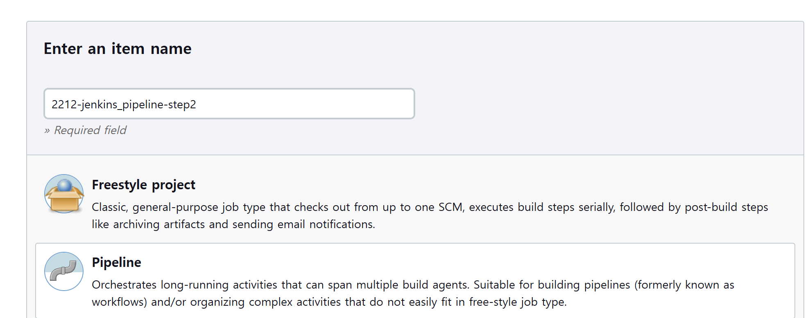This screenshot has width=810, height=318.
Task: Click the entered name 2212-jenkins_pipeline-step2
Action: pos(124,105)
